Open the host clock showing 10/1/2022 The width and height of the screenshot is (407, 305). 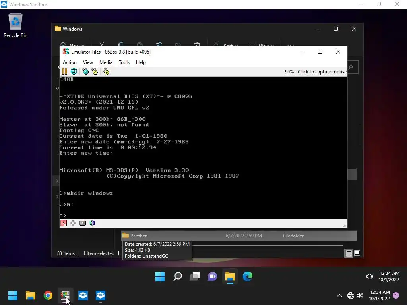[380, 295]
